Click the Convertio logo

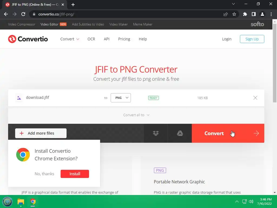click(x=28, y=39)
